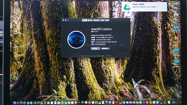Click serial number C02JC3W6DKQ4
The width and height of the screenshot is (187, 105).
100,44
